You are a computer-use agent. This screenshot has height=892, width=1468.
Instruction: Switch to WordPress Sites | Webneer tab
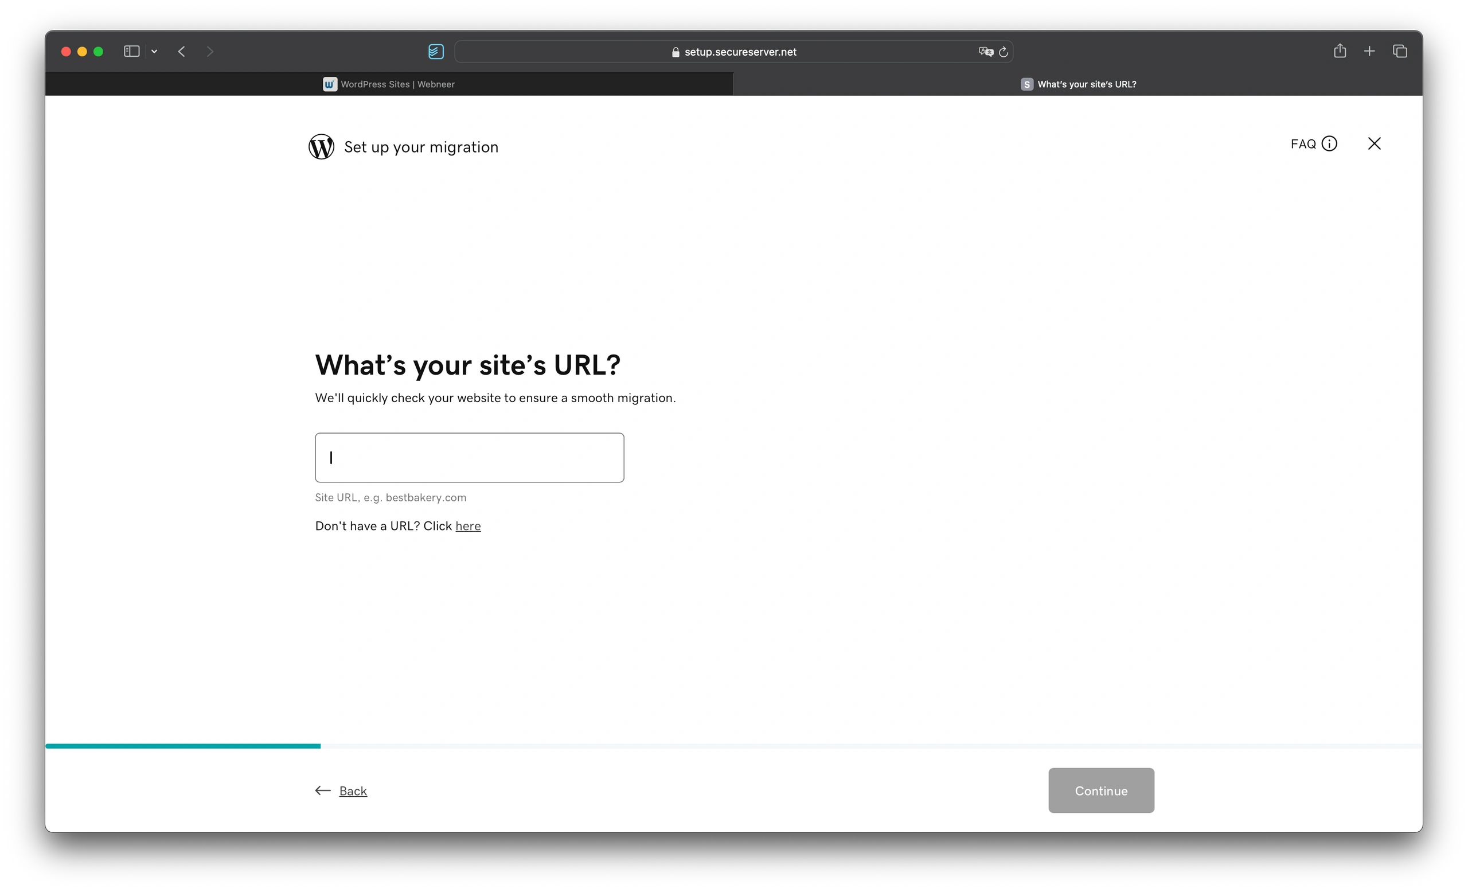point(389,85)
